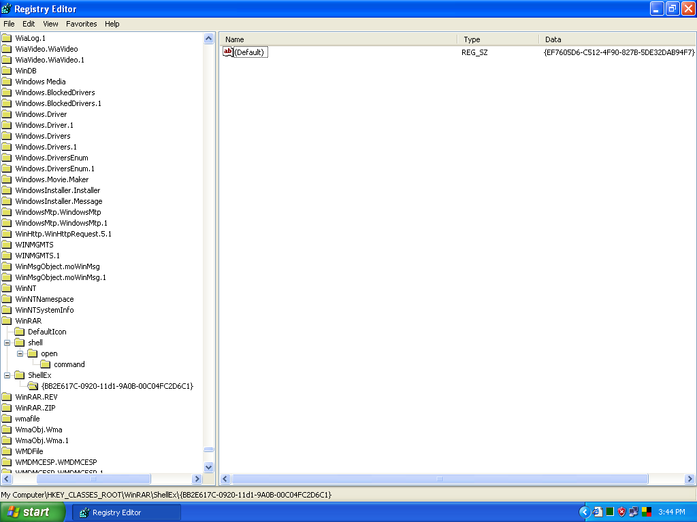Screen dimensions: 697x522
Task: Select the (Default) value name
Action: tap(250, 52)
